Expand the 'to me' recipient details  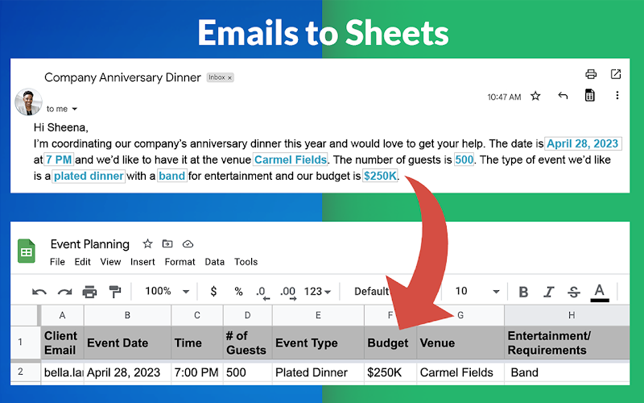tap(74, 109)
